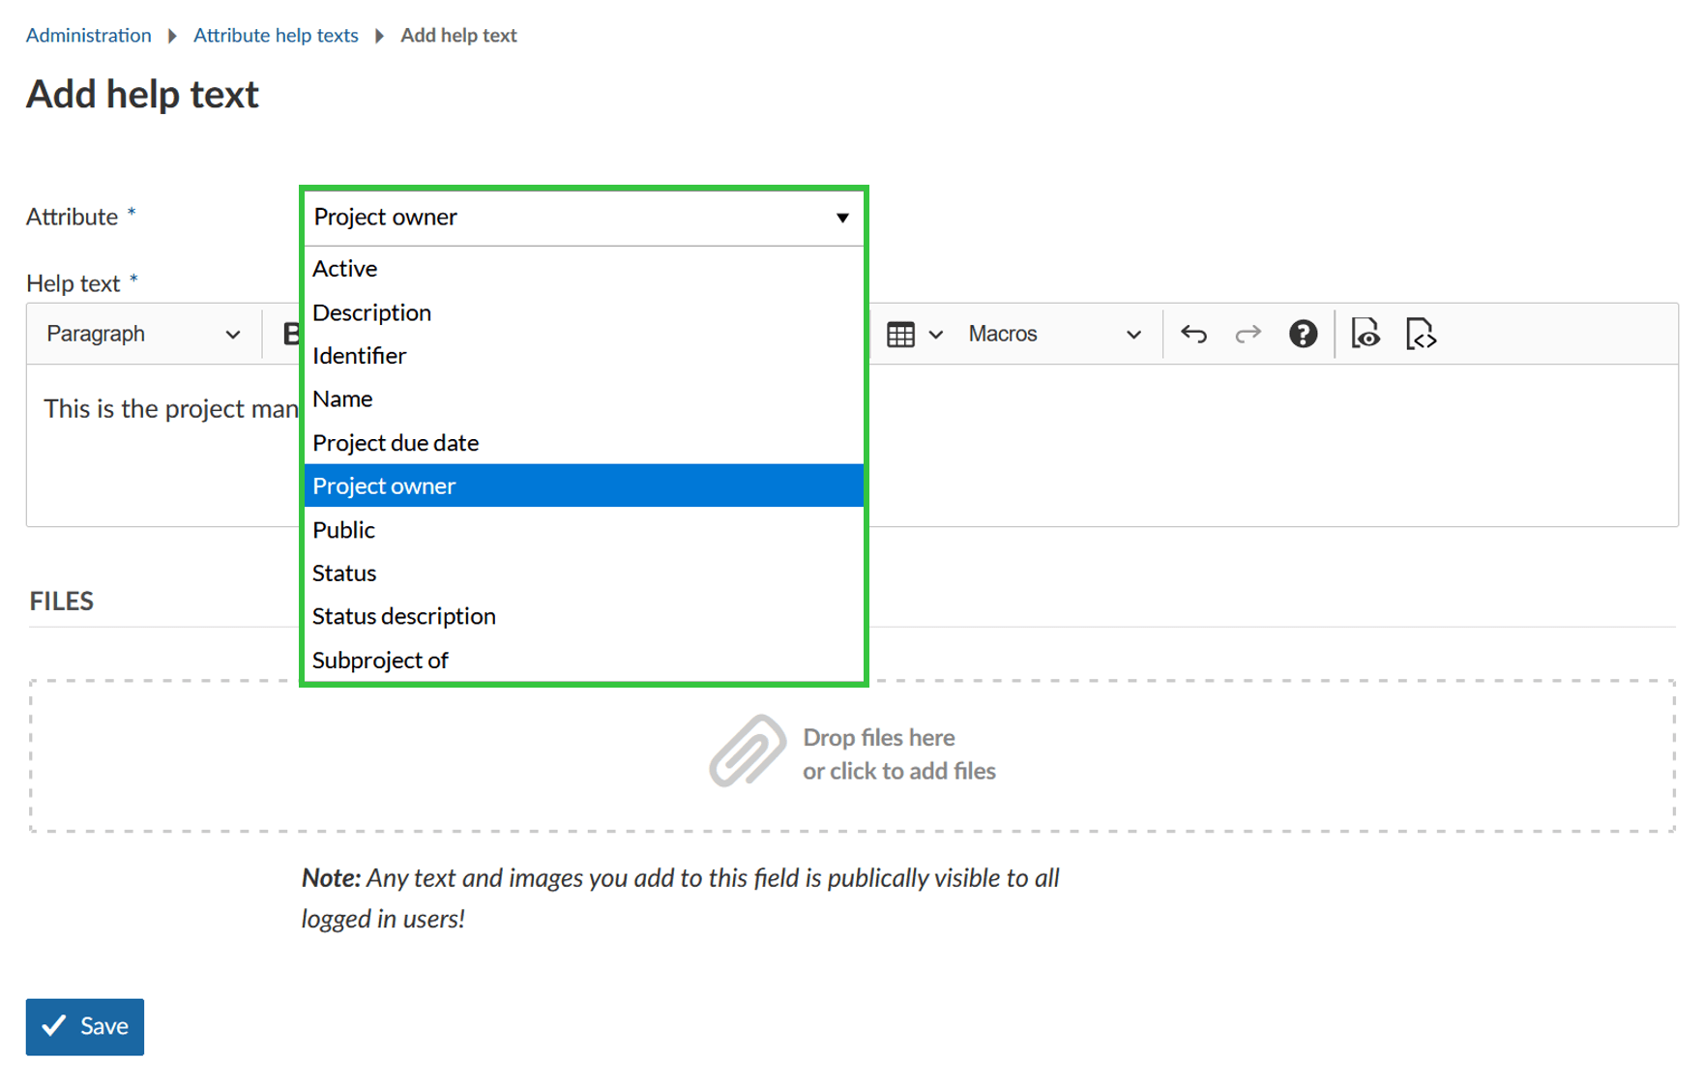Choose Active from the attribute list
The width and height of the screenshot is (1704, 1088).
coord(345,269)
